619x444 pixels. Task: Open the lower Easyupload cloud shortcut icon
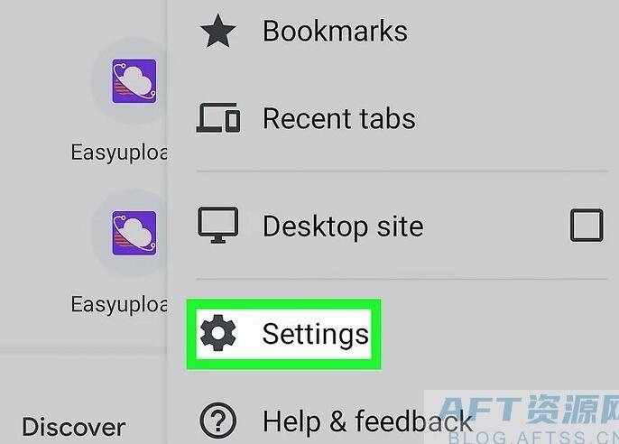pyautogui.click(x=134, y=233)
